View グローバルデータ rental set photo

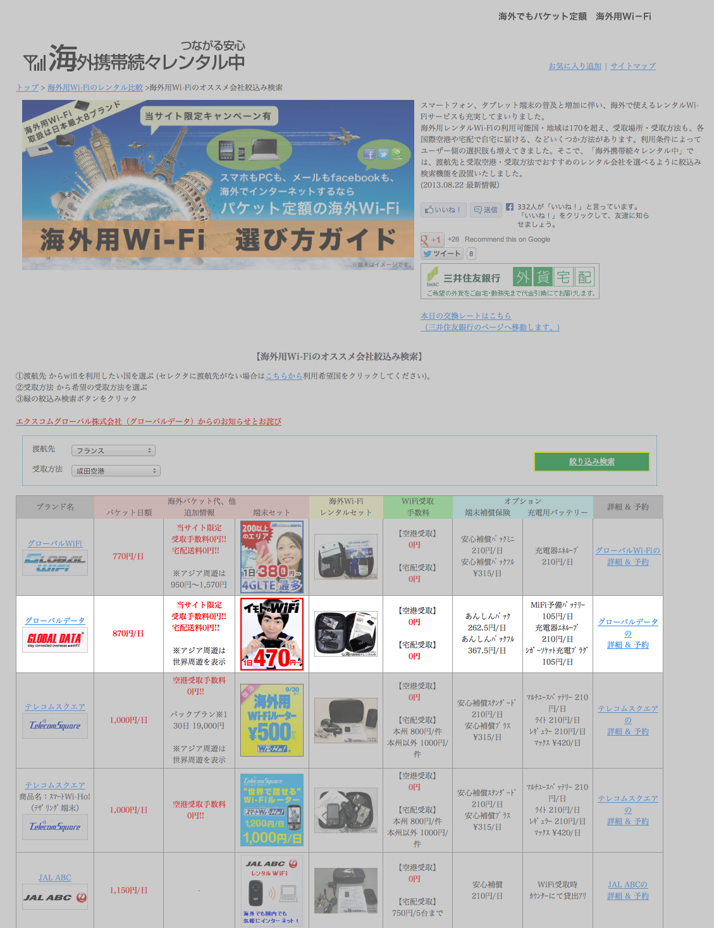346,634
